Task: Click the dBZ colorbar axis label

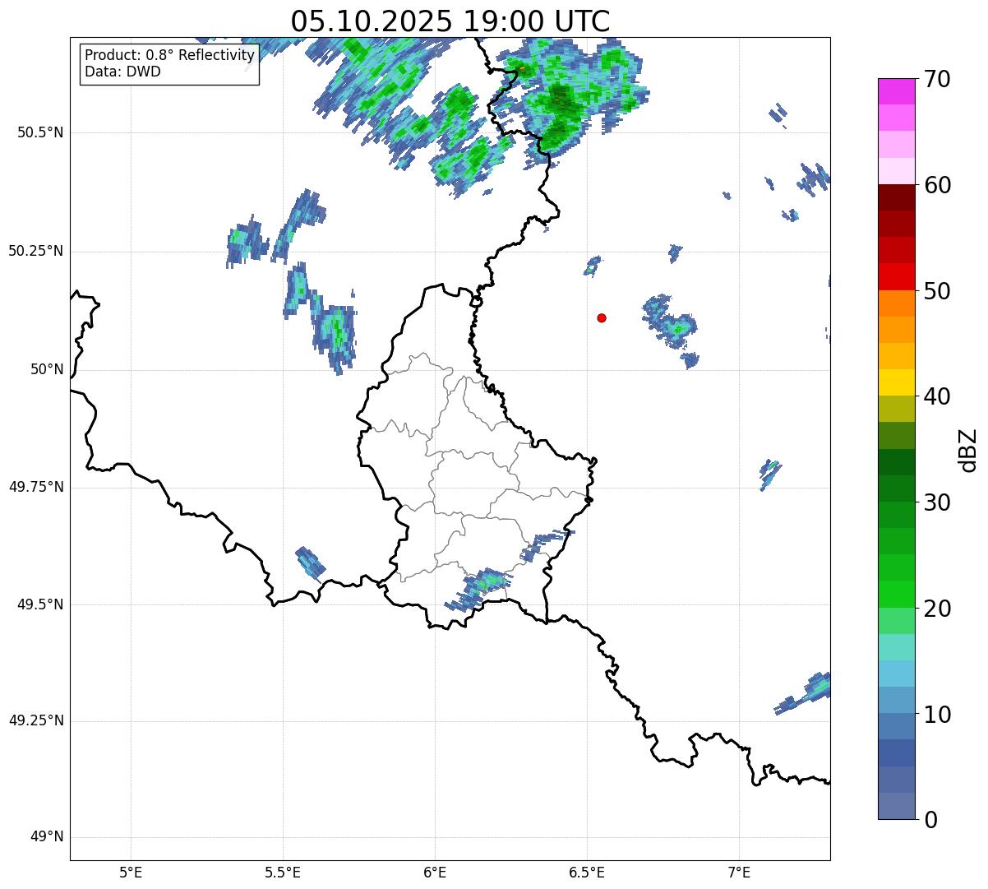Action: click(x=967, y=449)
